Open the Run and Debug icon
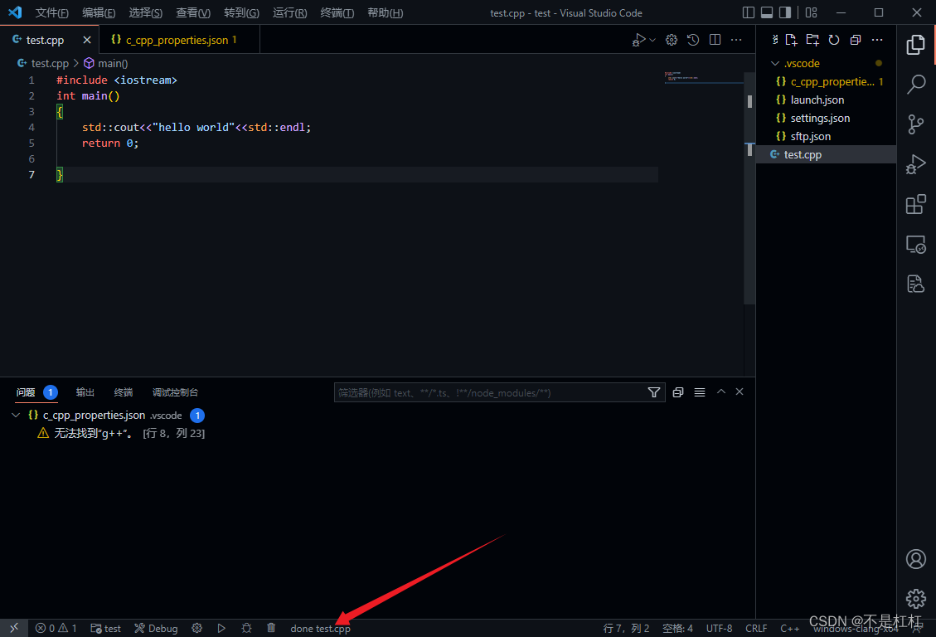Image resolution: width=936 pixels, height=637 pixels. [915, 164]
